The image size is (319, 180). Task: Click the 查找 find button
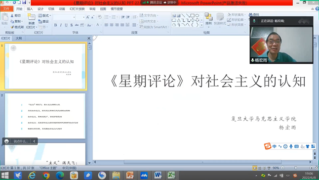tap(254, 15)
